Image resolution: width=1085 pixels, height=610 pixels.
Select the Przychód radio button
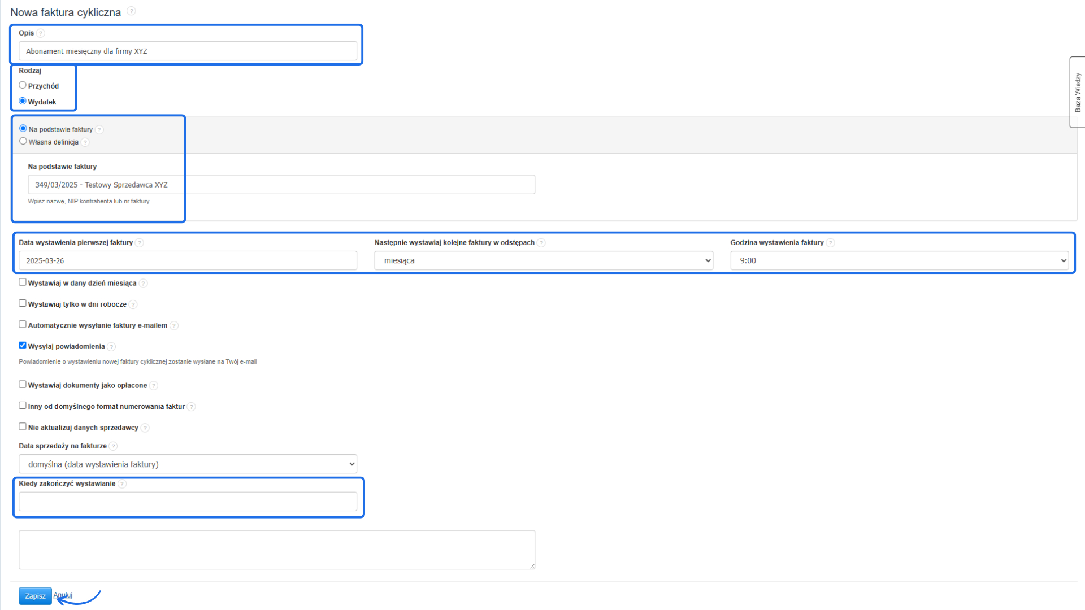coord(23,85)
